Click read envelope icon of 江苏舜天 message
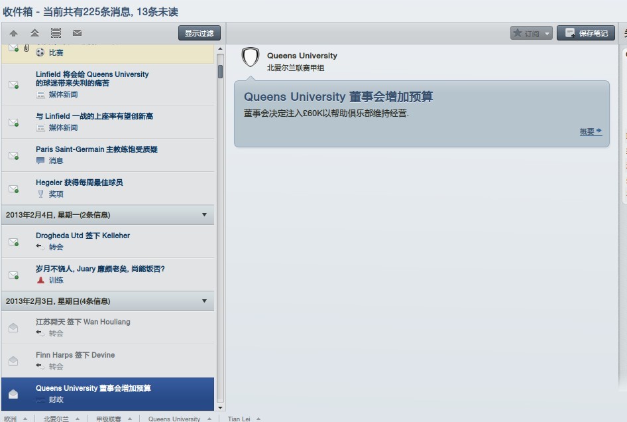Screen dimensions: 627x422 pyautogui.click(x=13, y=328)
